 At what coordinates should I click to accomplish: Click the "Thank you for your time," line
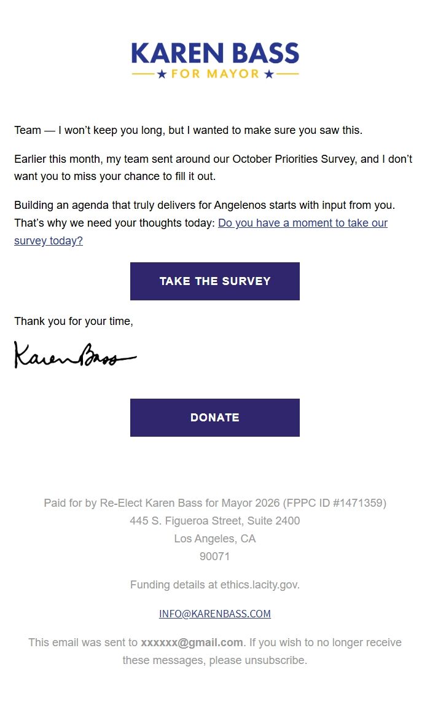click(x=74, y=321)
